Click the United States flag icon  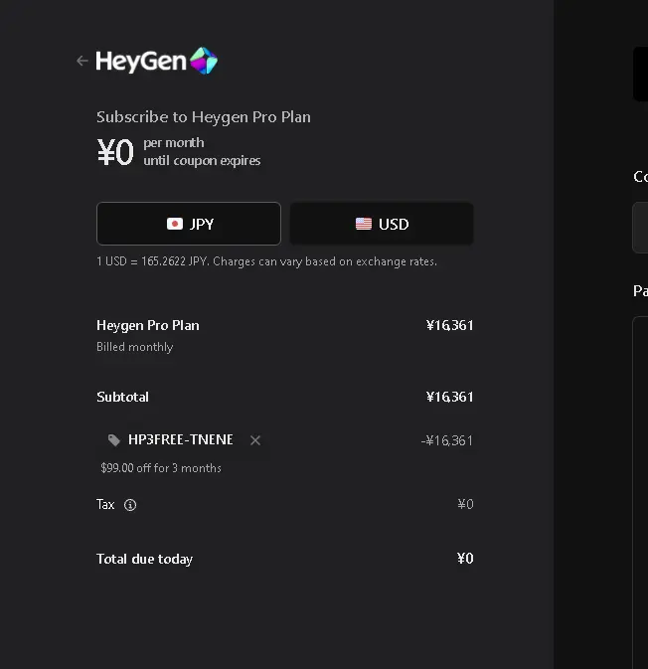coord(364,224)
